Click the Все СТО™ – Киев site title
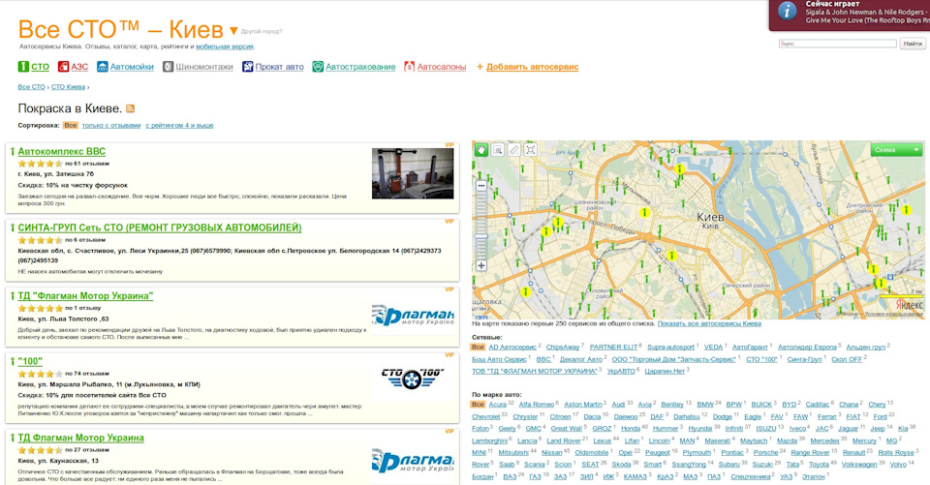Viewport: 930px width, 485px height. coord(120,29)
